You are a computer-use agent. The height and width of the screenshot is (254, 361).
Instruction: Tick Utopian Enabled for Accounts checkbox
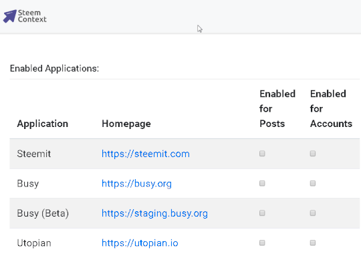click(x=313, y=243)
